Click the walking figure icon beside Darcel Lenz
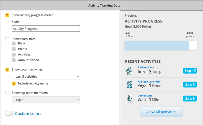 pos(129,99)
